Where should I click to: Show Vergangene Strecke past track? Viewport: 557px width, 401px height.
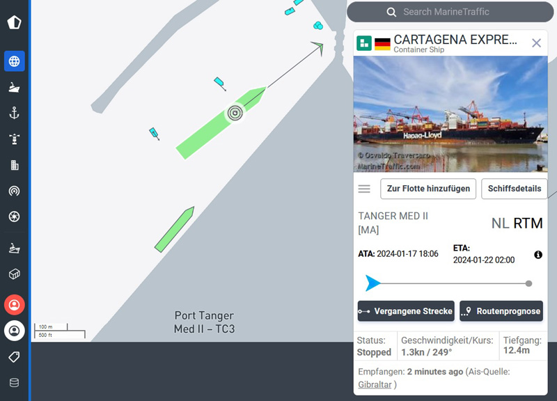406,311
